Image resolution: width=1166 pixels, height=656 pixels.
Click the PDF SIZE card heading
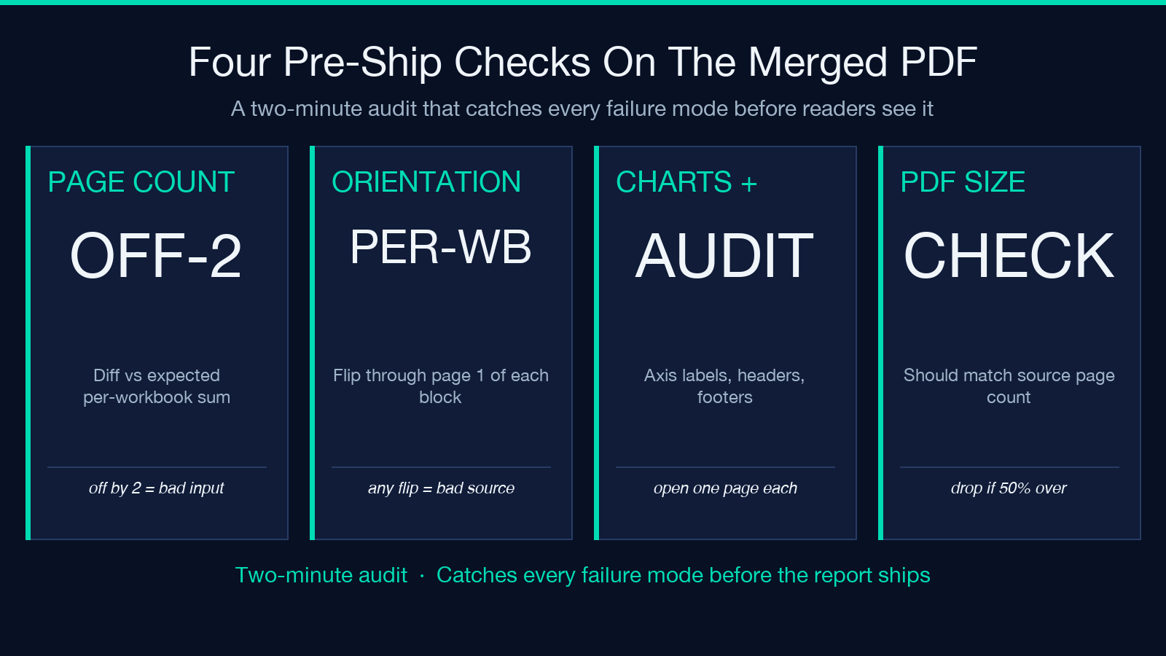[963, 182]
